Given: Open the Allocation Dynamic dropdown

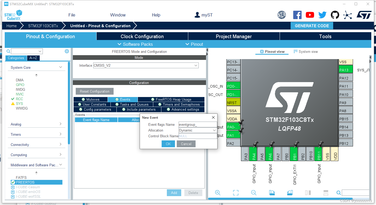Looking at the screenshot, I should point(198,130).
